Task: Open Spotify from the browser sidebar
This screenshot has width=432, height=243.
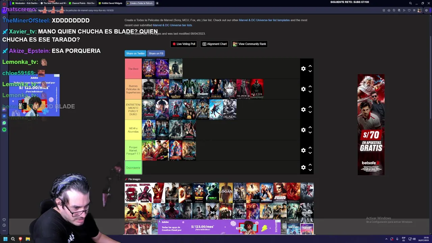Action: click(4, 130)
